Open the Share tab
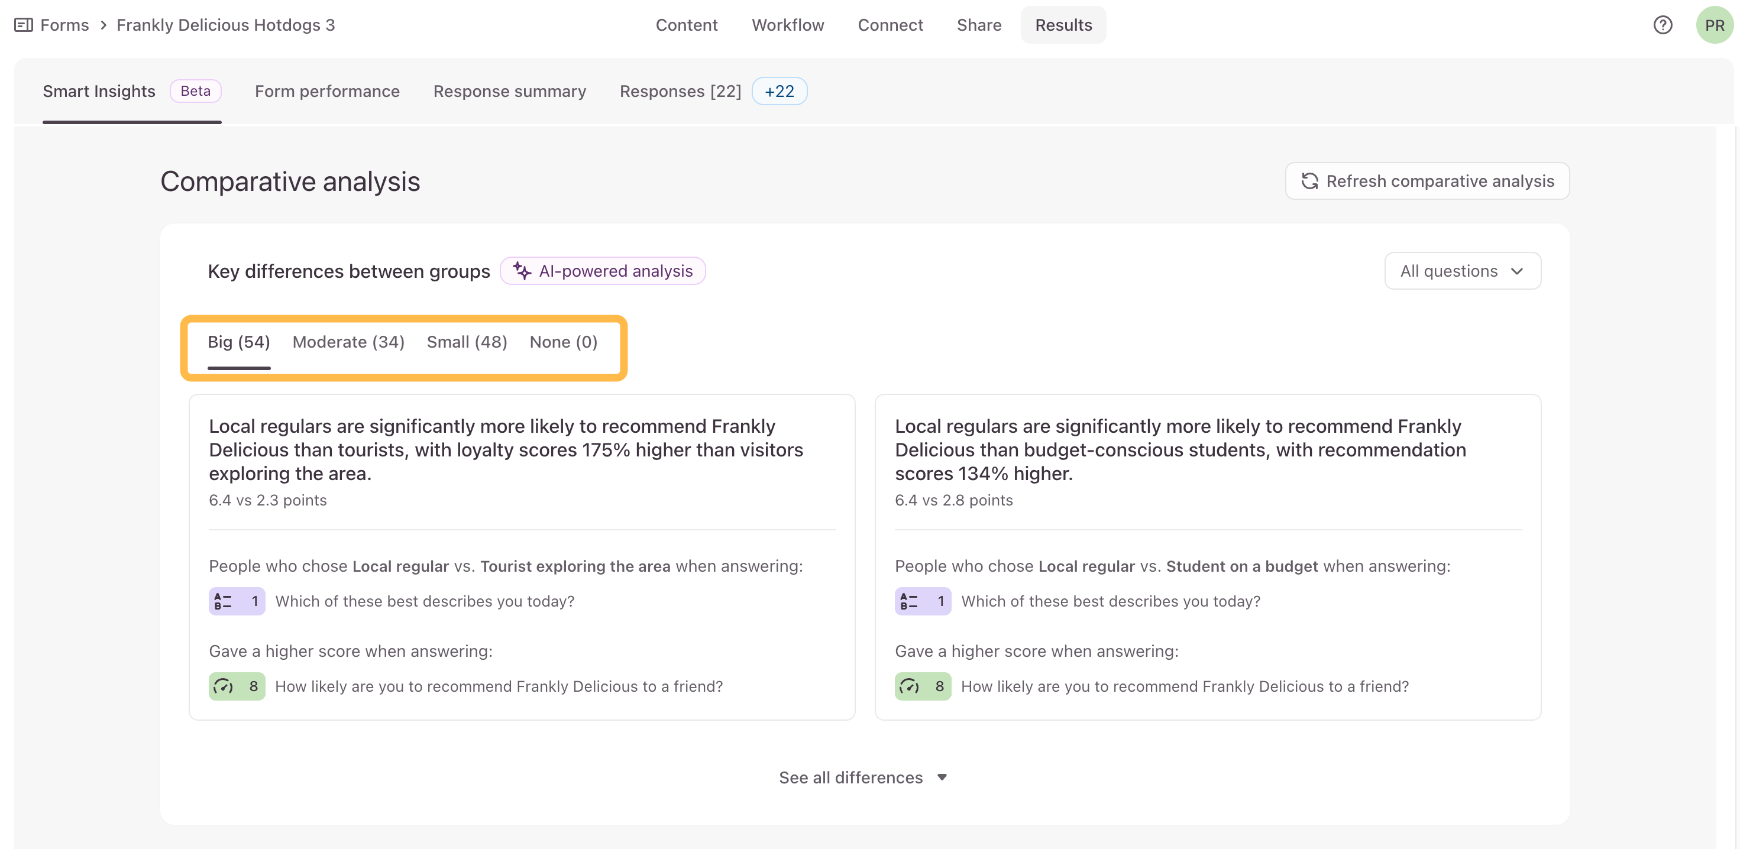The width and height of the screenshot is (1740, 849). coord(979,25)
